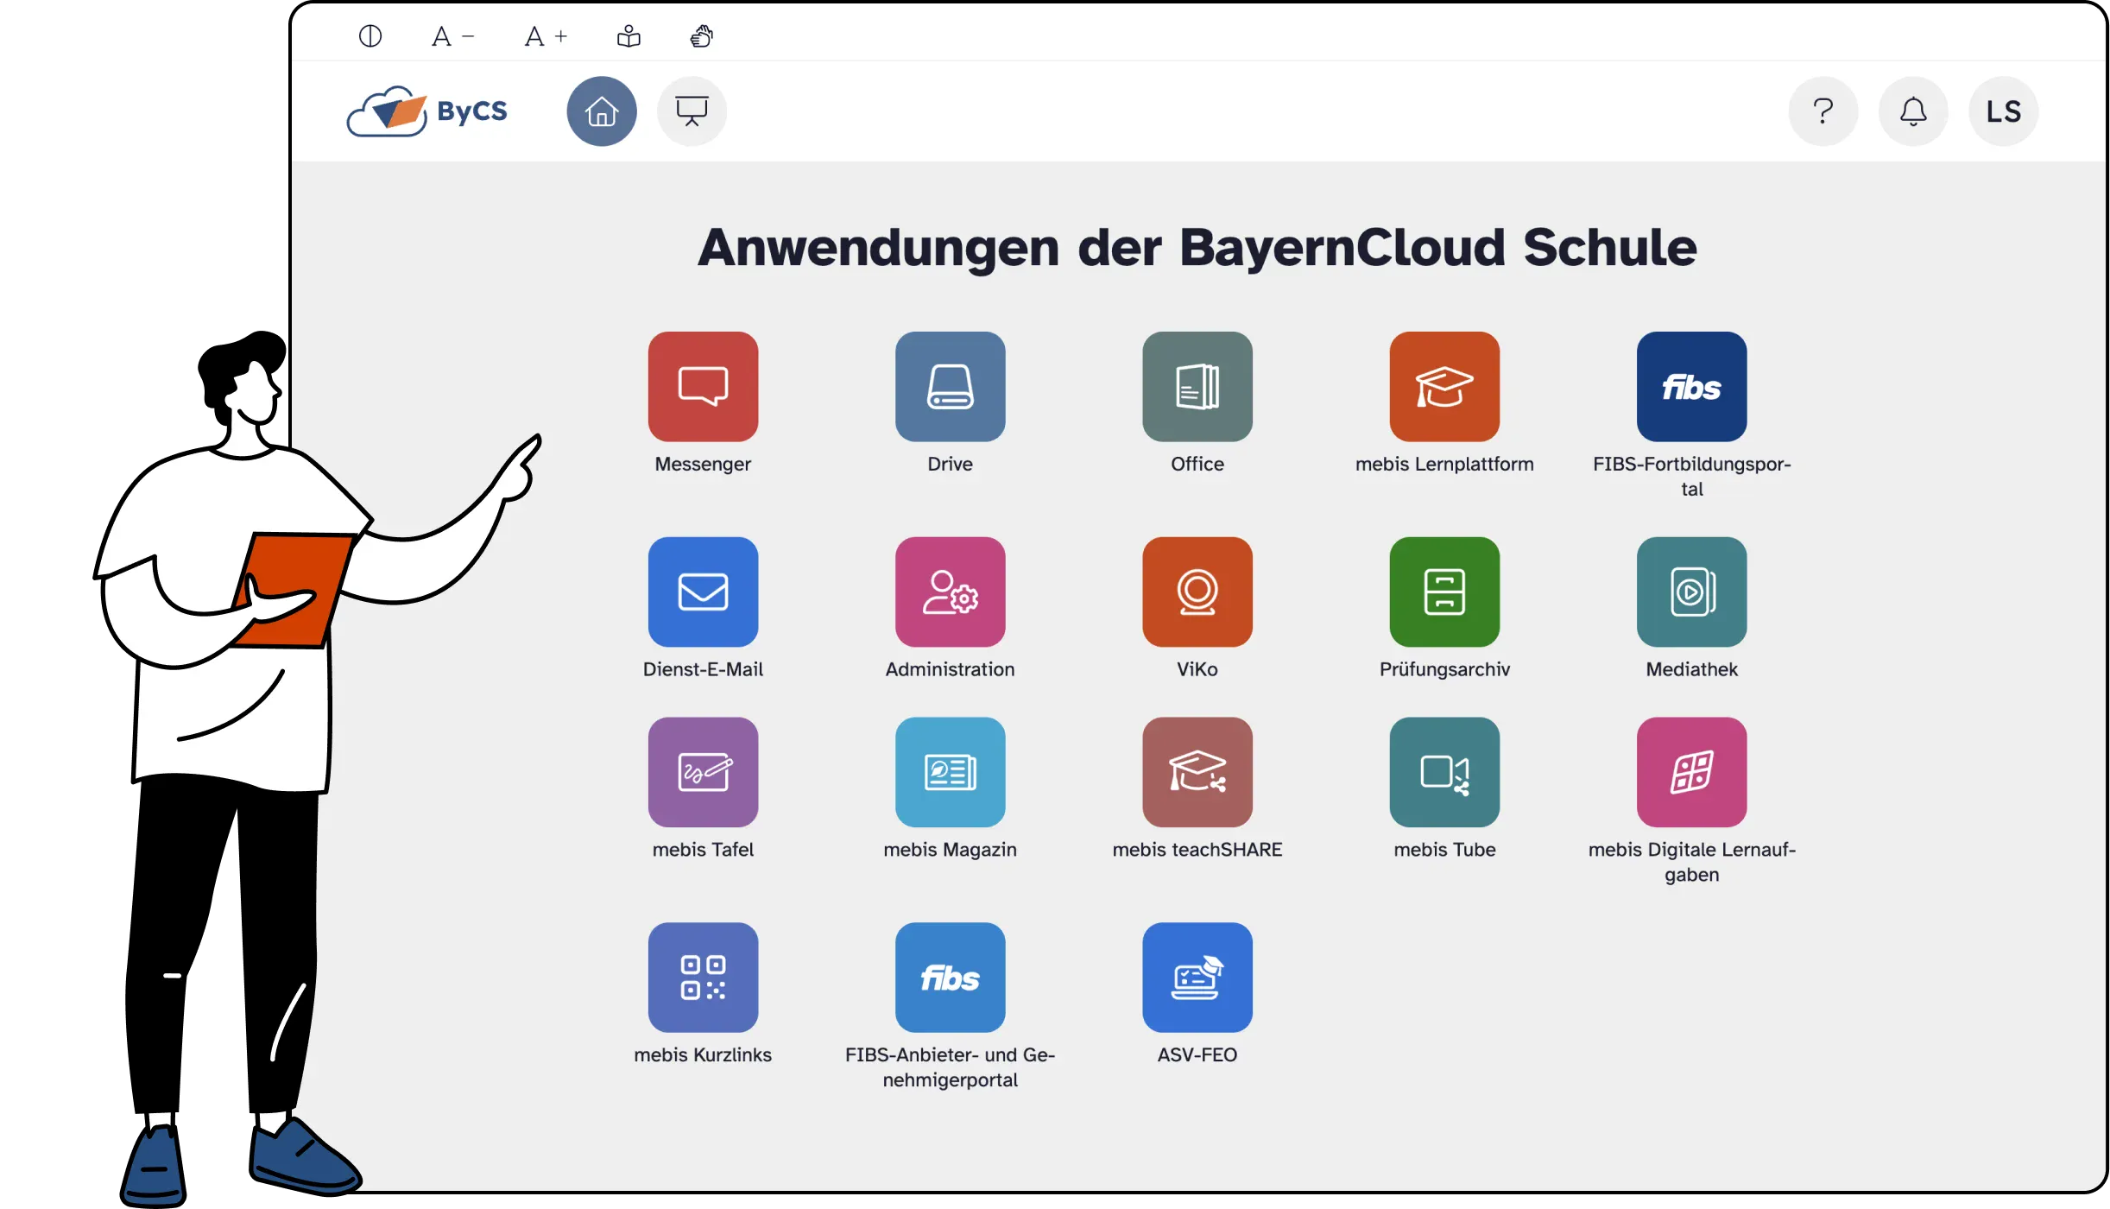
Task: Click the ViKo label text
Action: point(1197,670)
